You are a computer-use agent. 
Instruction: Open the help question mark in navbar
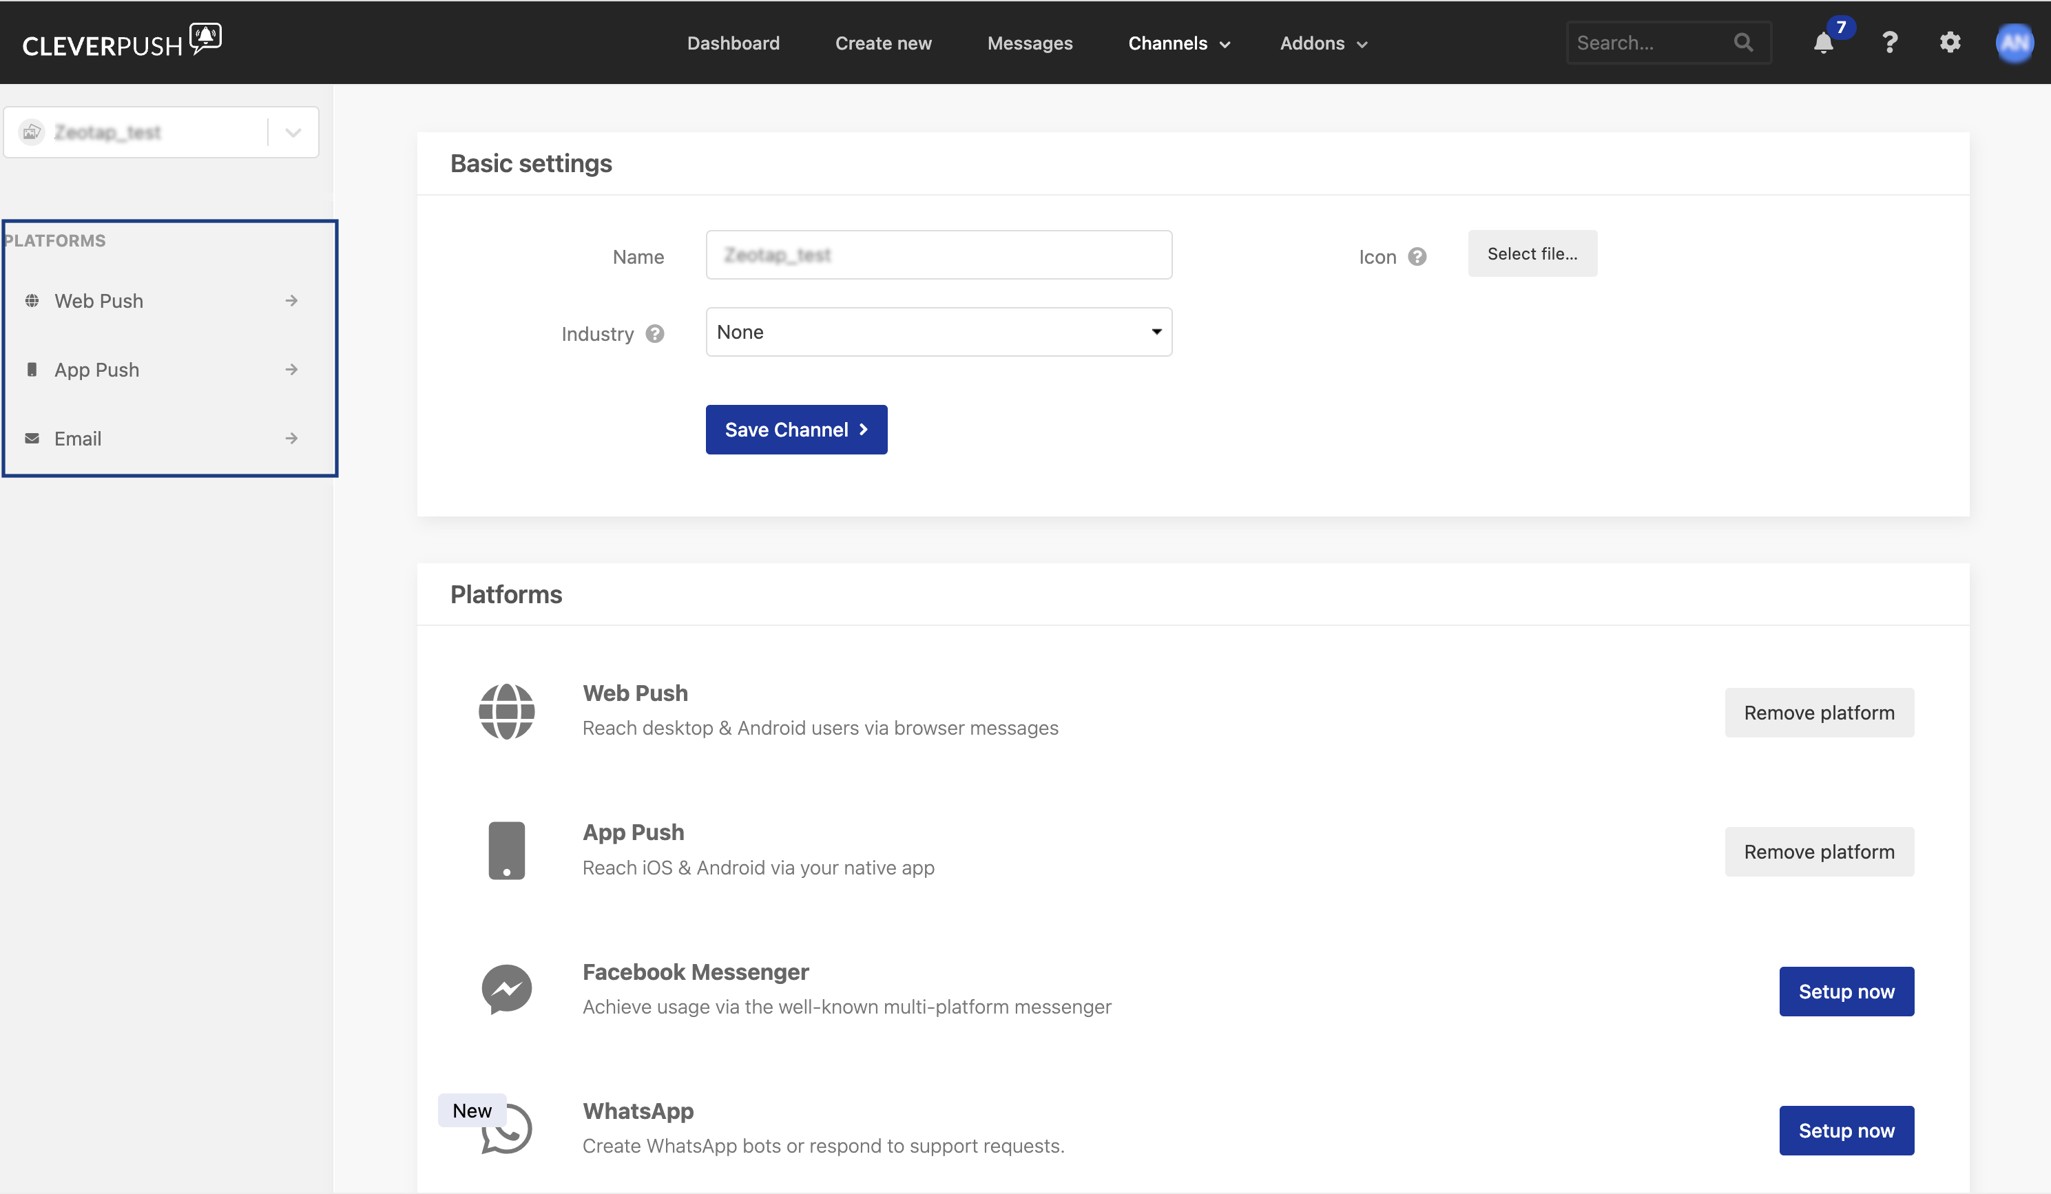point(1890,42)
